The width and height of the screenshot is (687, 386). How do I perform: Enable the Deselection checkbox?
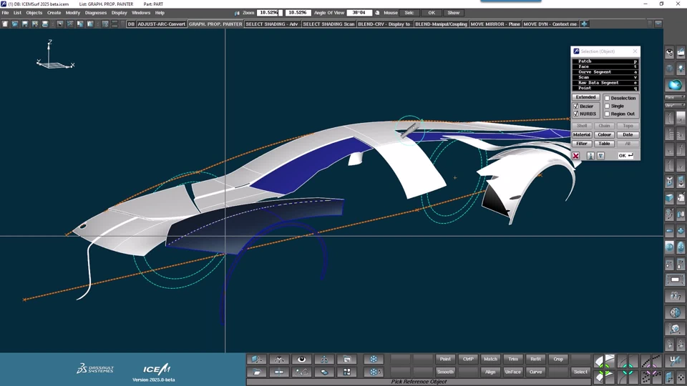coord(607,98)
